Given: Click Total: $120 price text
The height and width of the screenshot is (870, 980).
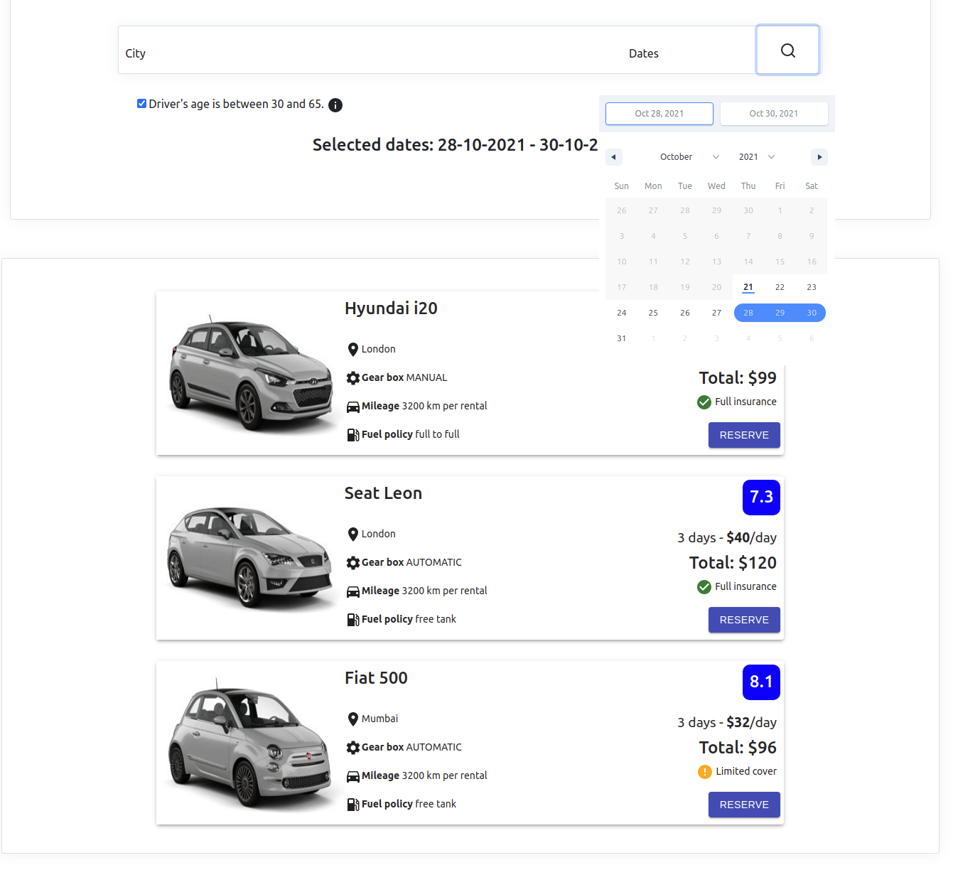Looking at the screenshot, I should (733, 563).
